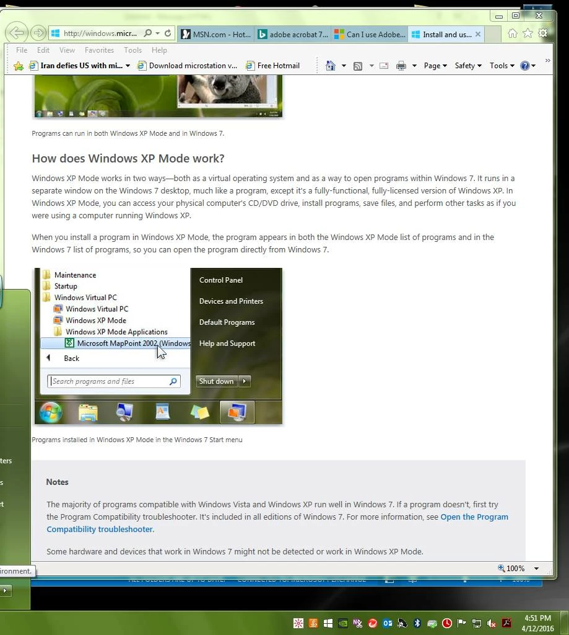Open the Print dropdown arrow
The width and height of the screenshot is (569, 635).
point(414,66)
